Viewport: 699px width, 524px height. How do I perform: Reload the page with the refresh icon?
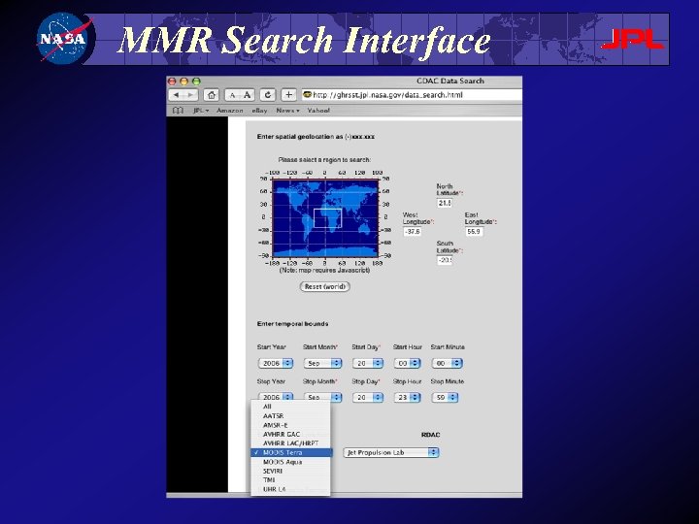(x=268, y=95)
